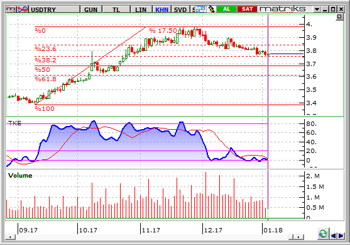Click the 80. TKE axis value

(x=311, y=123)
